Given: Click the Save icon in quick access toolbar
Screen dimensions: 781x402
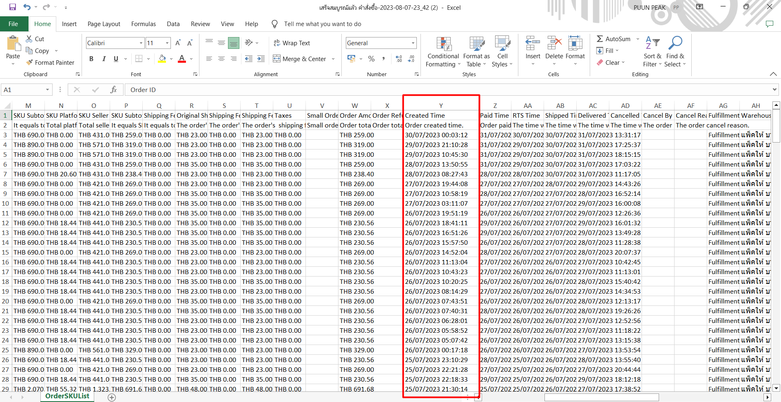Looking at the screenshot, I should pyautogui.click(x=13, y=7).
